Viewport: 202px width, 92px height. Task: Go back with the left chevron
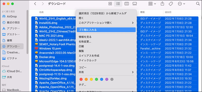pos(35,4)
